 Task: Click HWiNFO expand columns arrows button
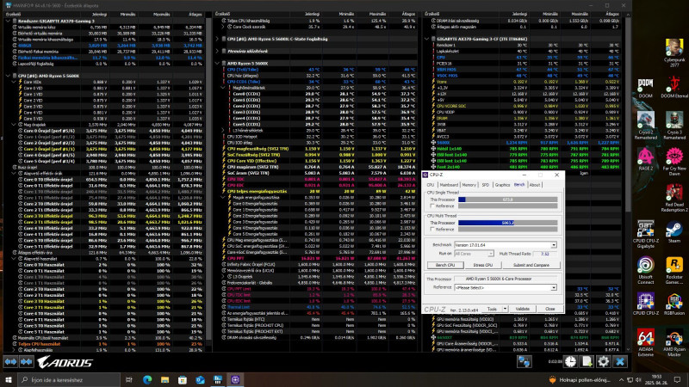point(10,362)
